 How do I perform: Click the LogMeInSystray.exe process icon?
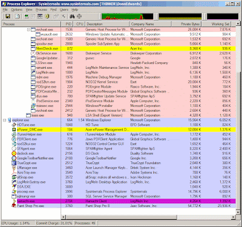pyautogui.click(x=14, y=182)
